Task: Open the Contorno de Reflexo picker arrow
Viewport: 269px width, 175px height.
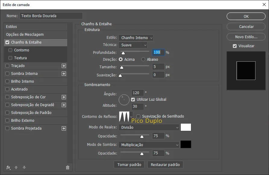Action: (x=131, y=117)
